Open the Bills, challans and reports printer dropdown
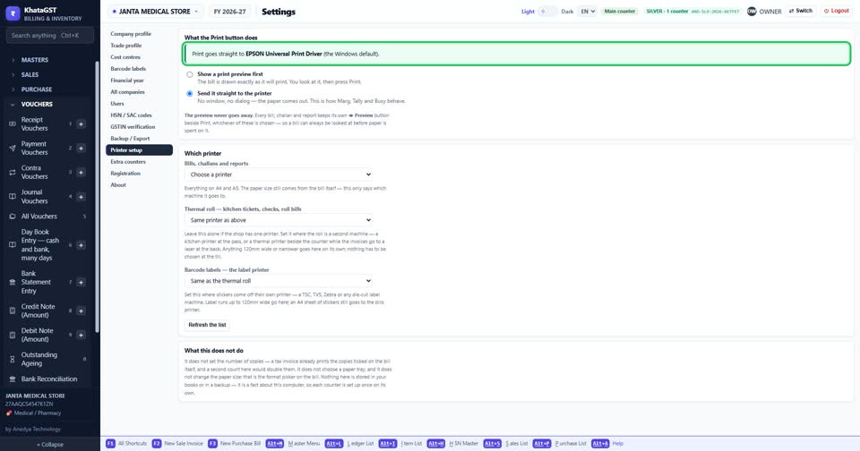The image size is (860, 451). click(279, 174)
